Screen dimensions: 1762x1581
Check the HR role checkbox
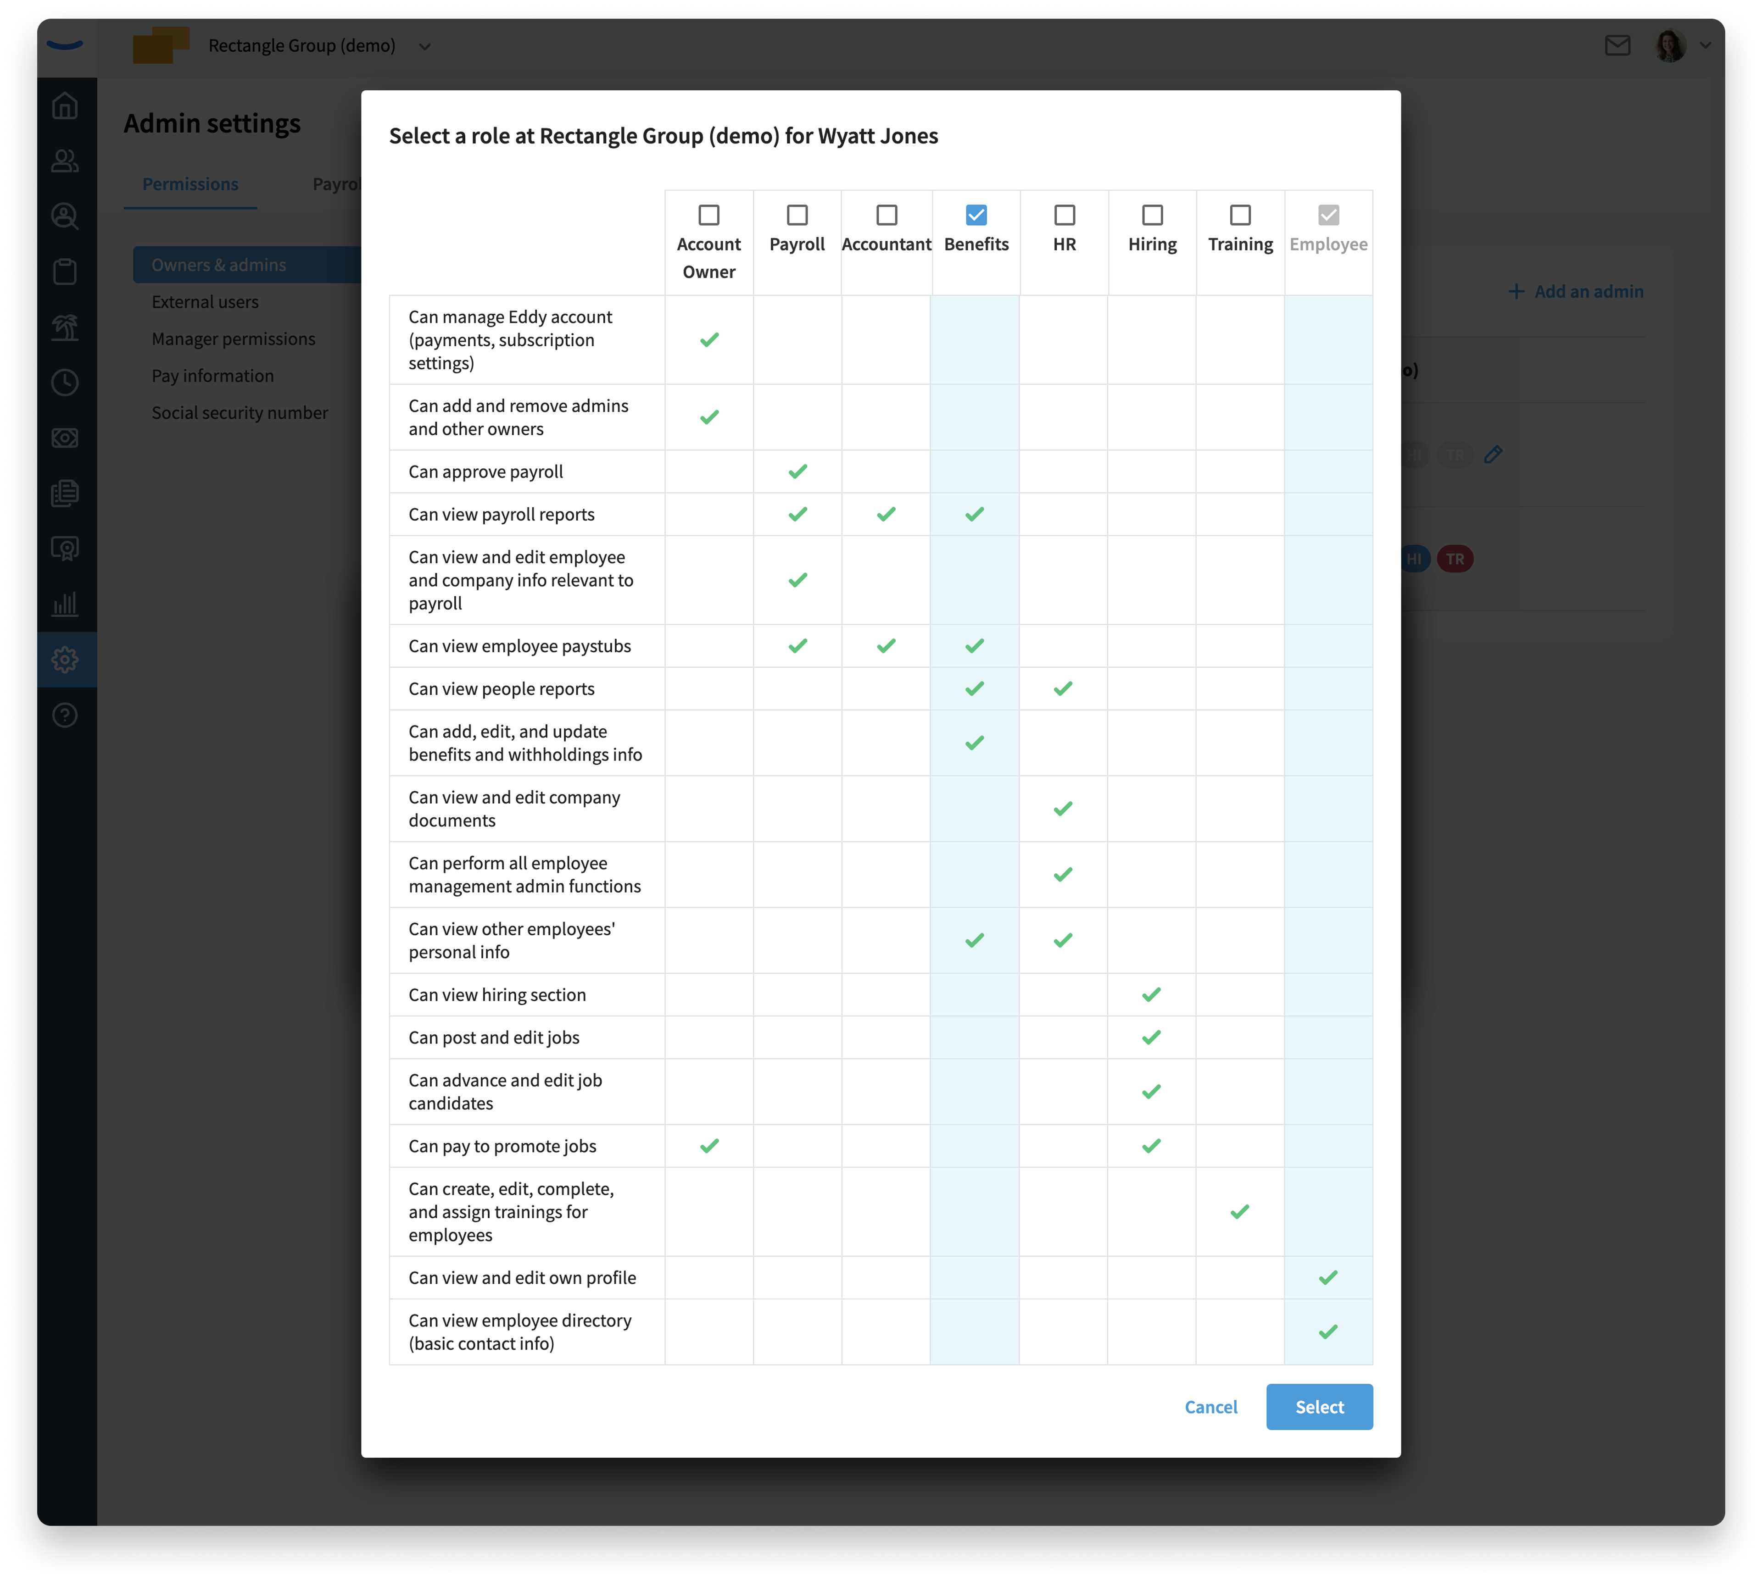click(x=1065, y=215)
